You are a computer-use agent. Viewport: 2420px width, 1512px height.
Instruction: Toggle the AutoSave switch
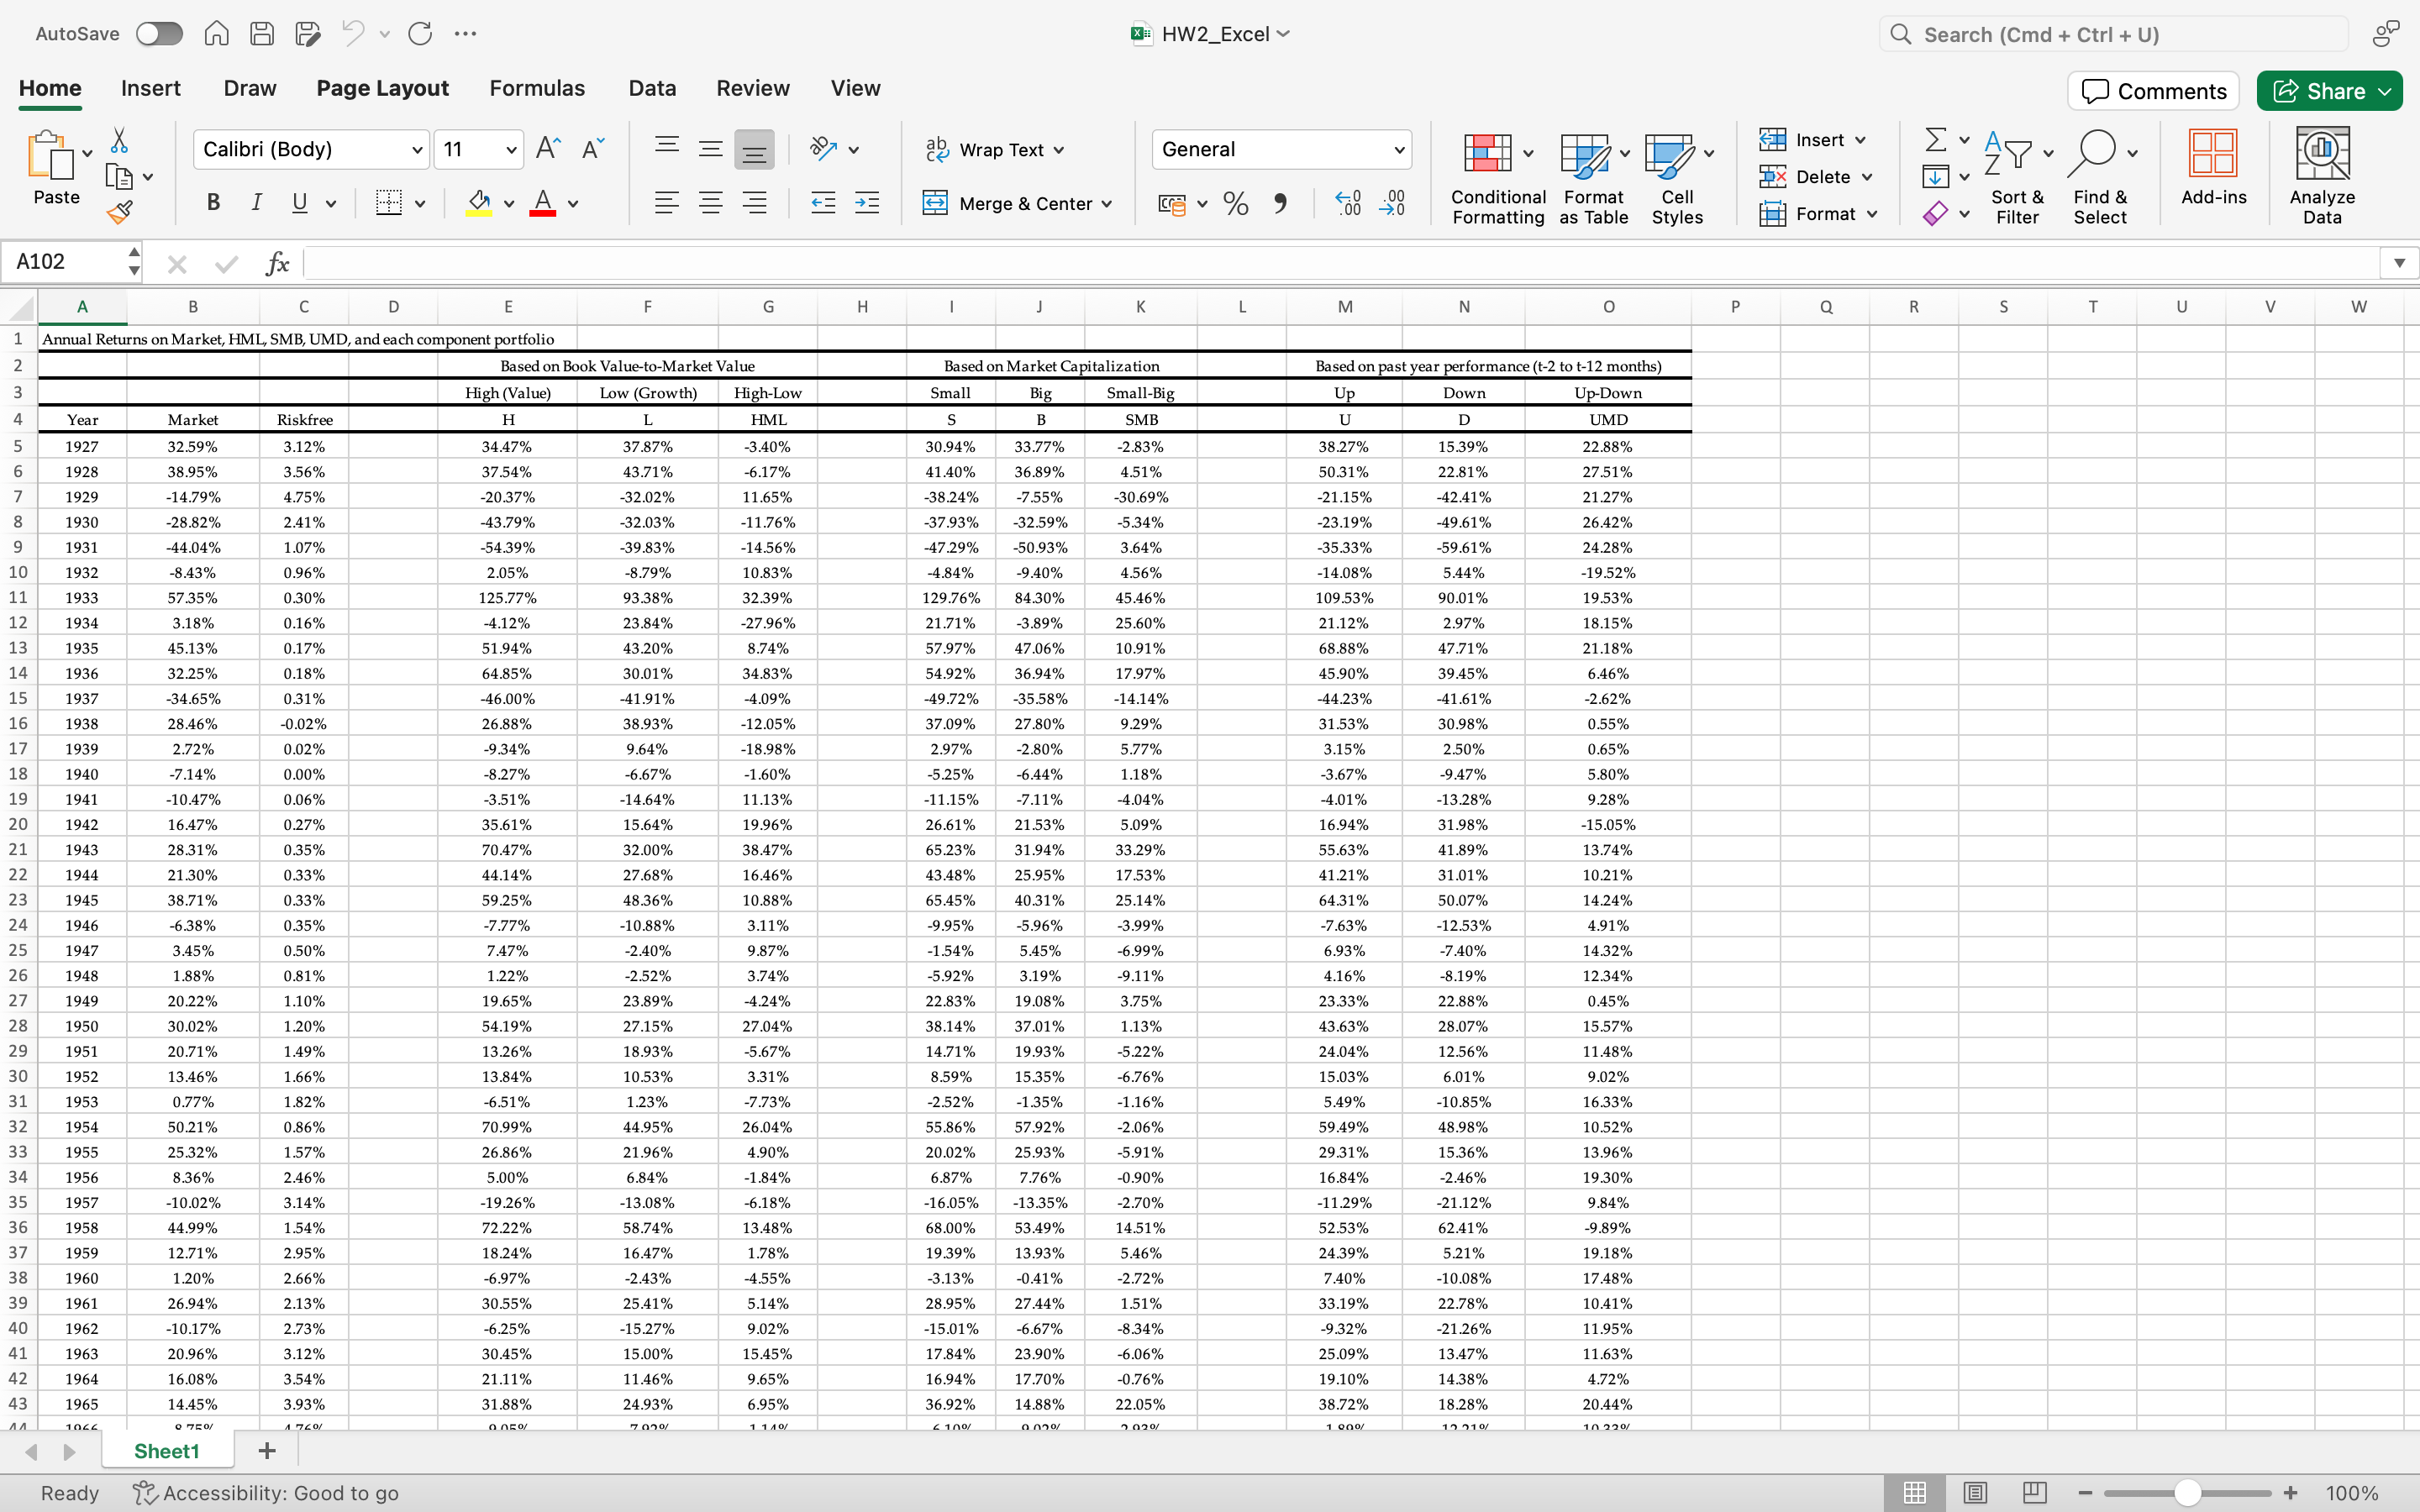[159, 34]
